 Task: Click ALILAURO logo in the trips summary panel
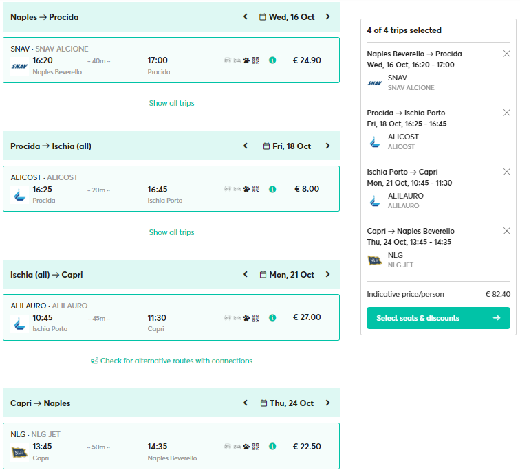(x=375, y=201)
